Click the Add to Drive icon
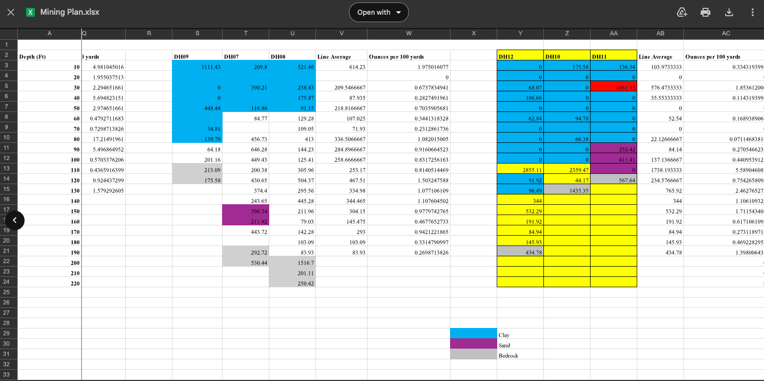Image resolution: width=764 pixels, height=381 pixels. tap(681, 12)
